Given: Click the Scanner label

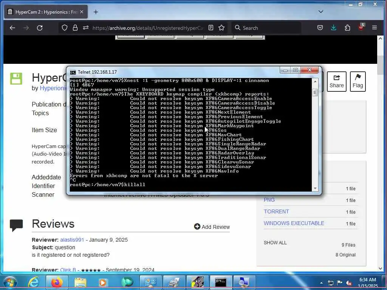Looking at the screenshot, I should [43, 195].
